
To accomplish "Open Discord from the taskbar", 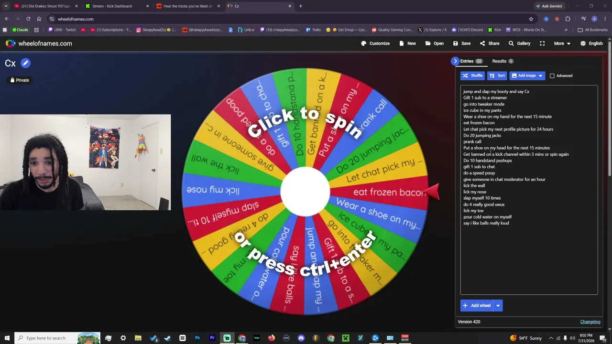I will [x=301, y=338].
